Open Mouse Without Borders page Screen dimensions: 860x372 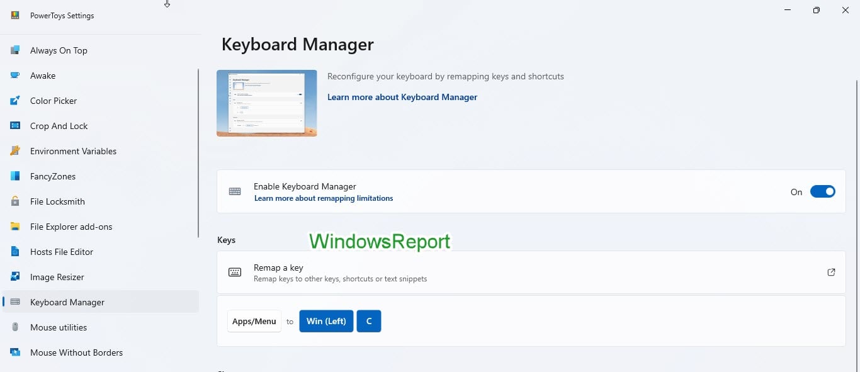point(101,352)
